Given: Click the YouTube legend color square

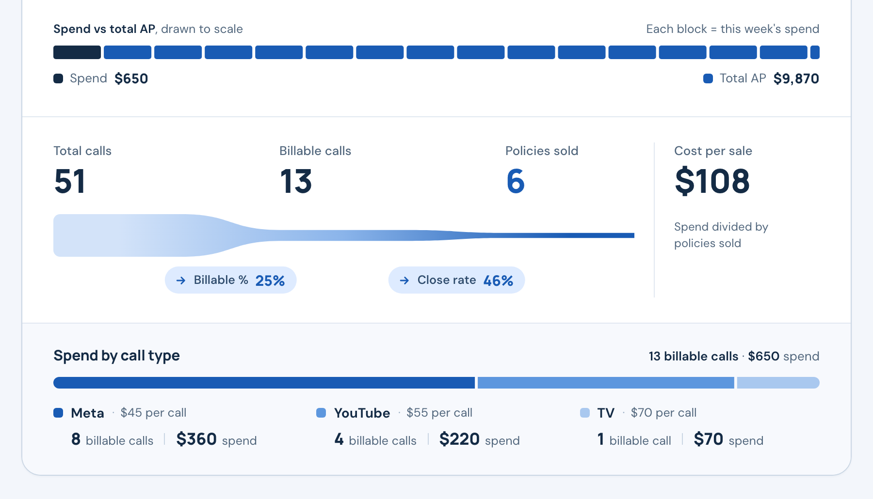Looking at the screenshot, I should coord(321,413).
